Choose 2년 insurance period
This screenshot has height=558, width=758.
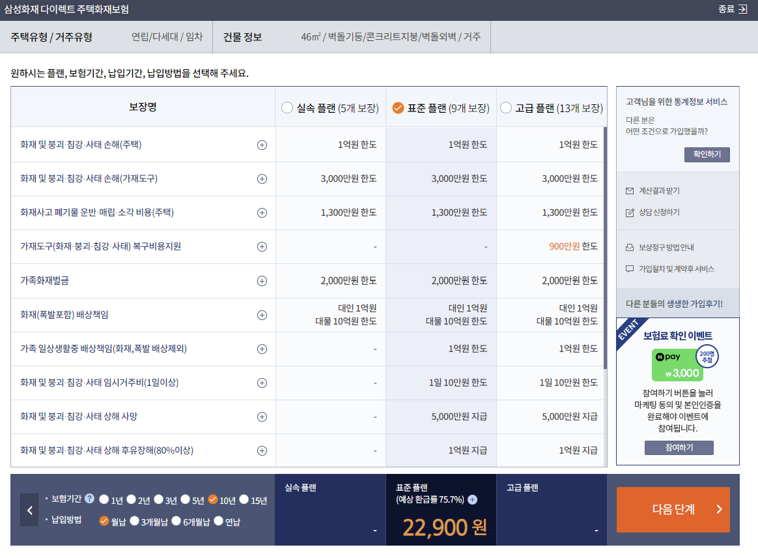(x=131, y=499)
